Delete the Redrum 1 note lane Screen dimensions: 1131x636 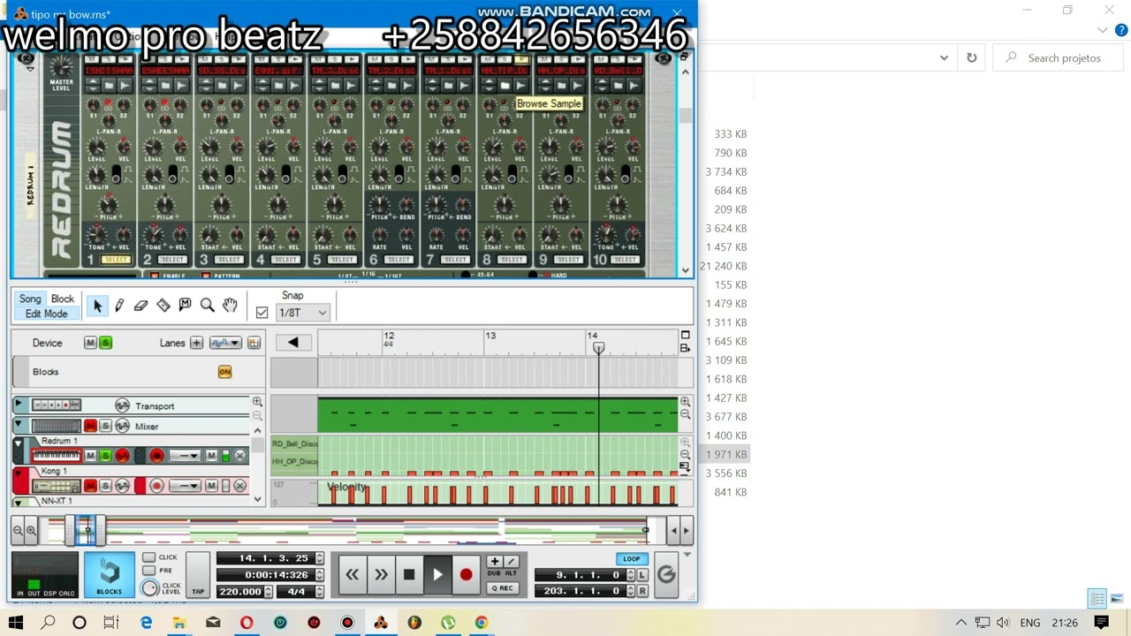[x=239, y=456]
